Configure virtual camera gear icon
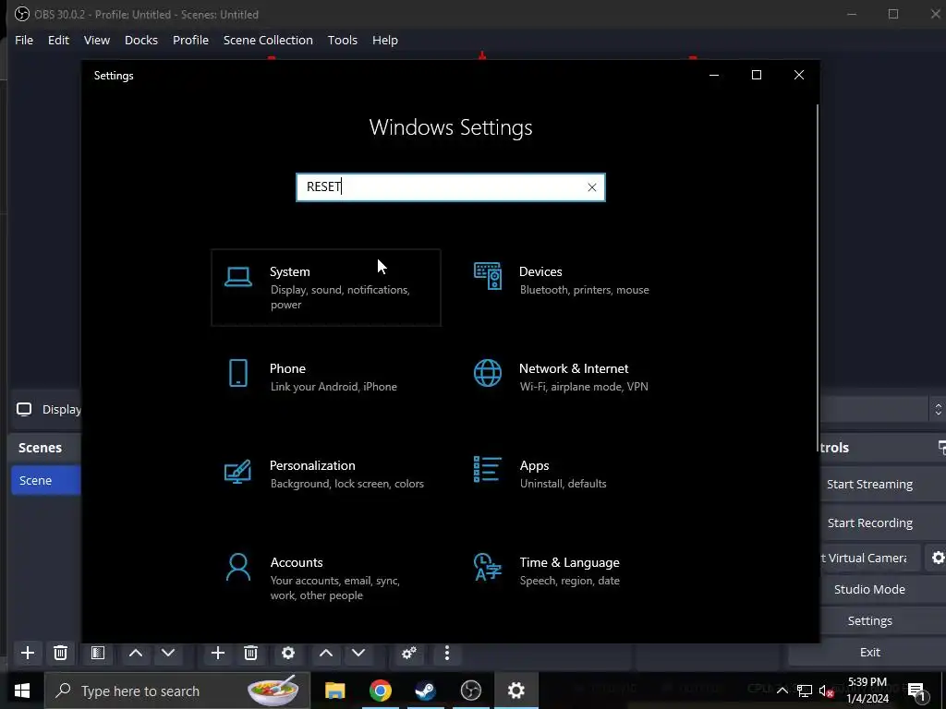The image size is (946, 709). pyautogui.click(x=937, y=558)
